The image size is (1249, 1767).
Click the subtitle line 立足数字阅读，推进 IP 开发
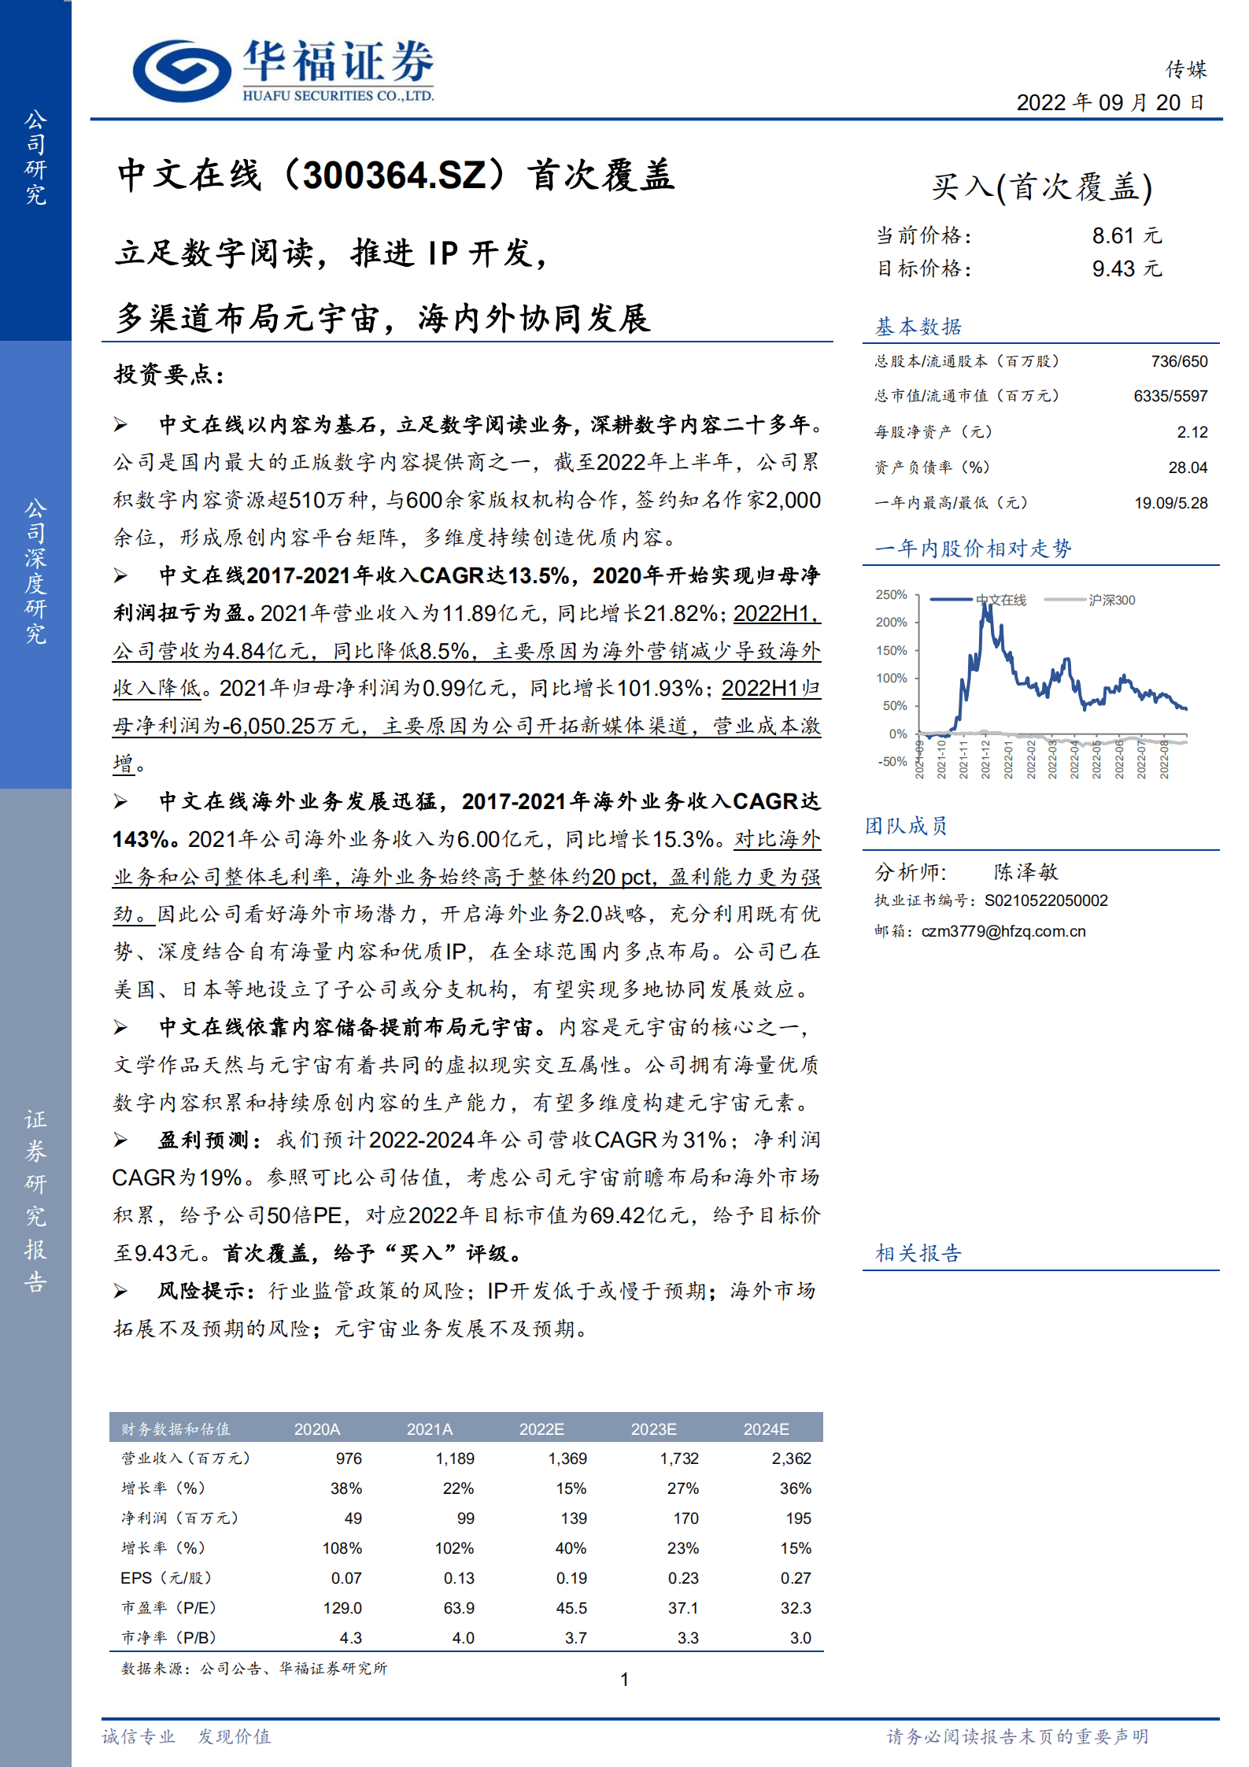click(331, 253)
